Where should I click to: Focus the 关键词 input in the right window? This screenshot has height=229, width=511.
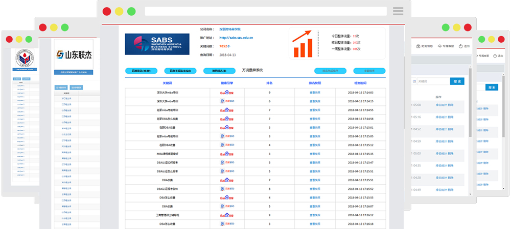click(x=433, y=81)
